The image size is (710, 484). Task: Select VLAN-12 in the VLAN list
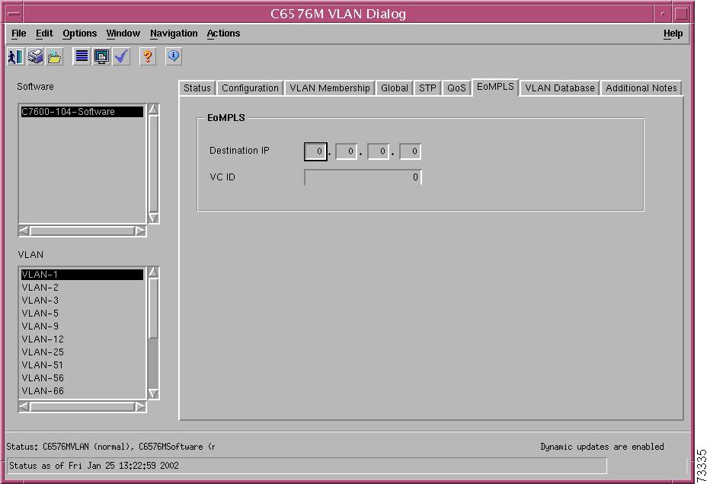(x=82, y=339)
